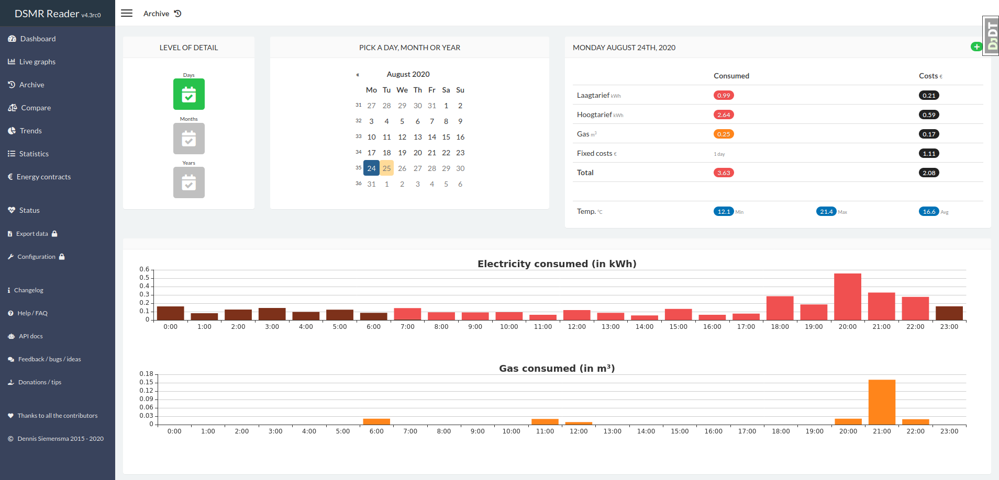Select selected day 24 in calendar
This screenshot has height=480, width=999.
(x=371, y=168)
